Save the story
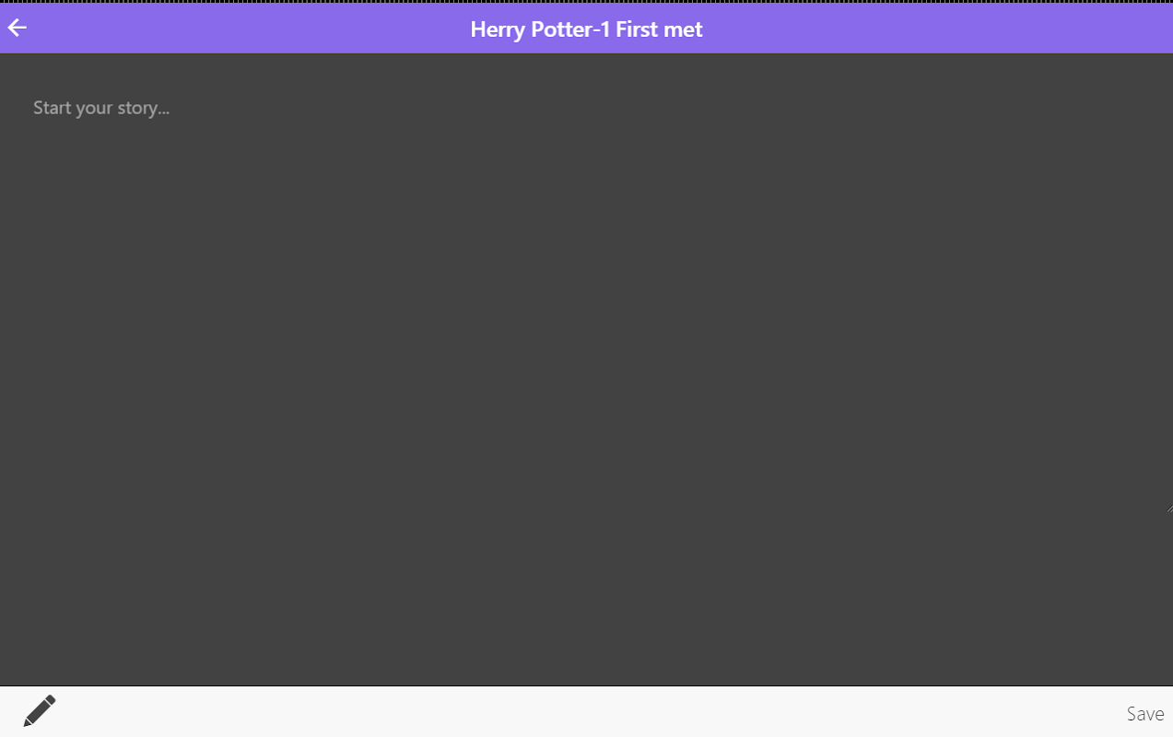The width and height of the screenshot is (1173, 737). point(1145,714)
